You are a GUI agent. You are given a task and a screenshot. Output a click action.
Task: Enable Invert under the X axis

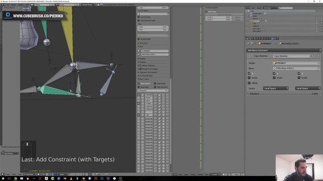pos(249,78)
